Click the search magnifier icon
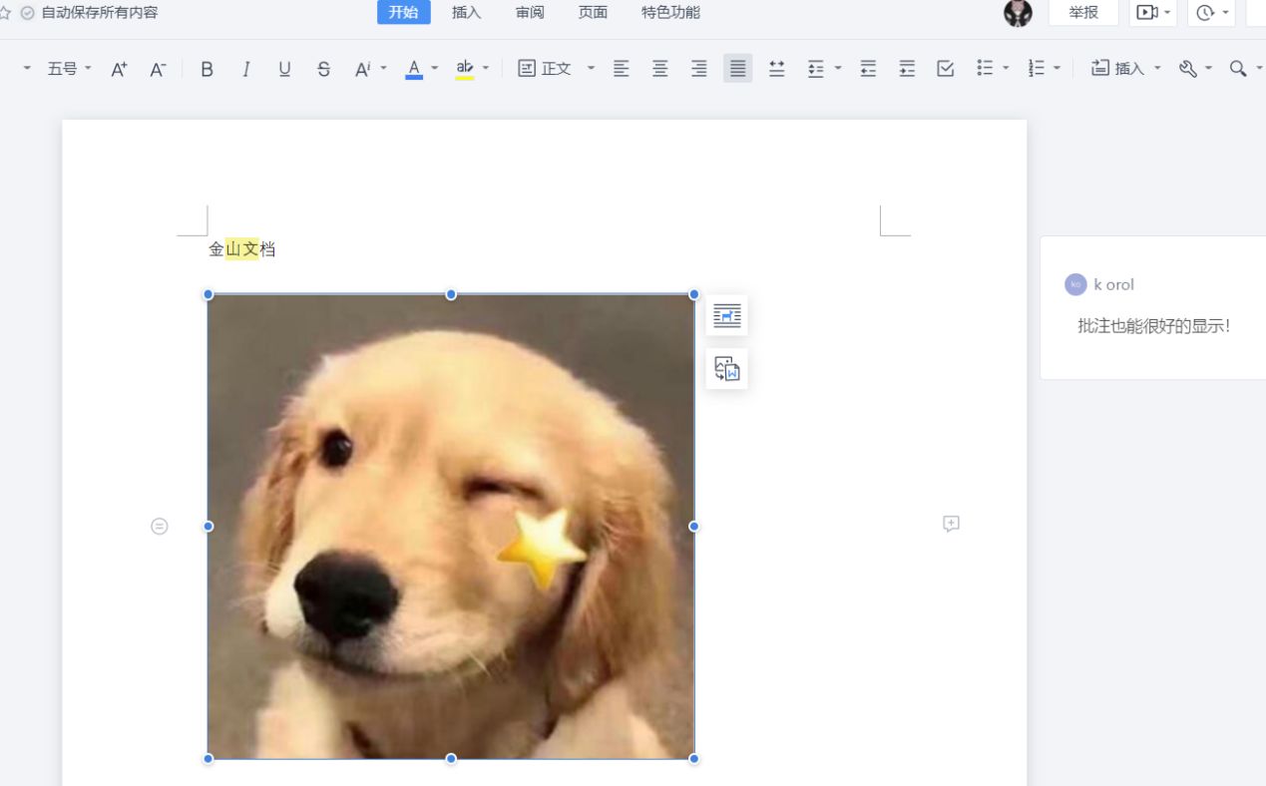Viewport: 1266px width, 786px height. point(1238,69)
